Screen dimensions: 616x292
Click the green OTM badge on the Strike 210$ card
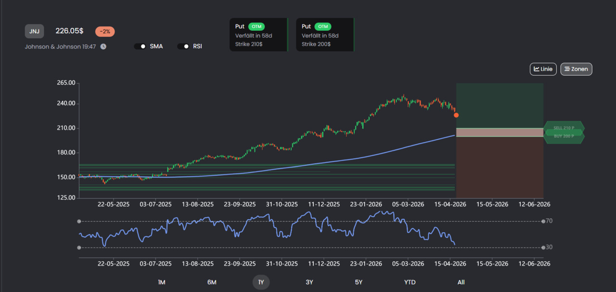[x=257, y=27]
